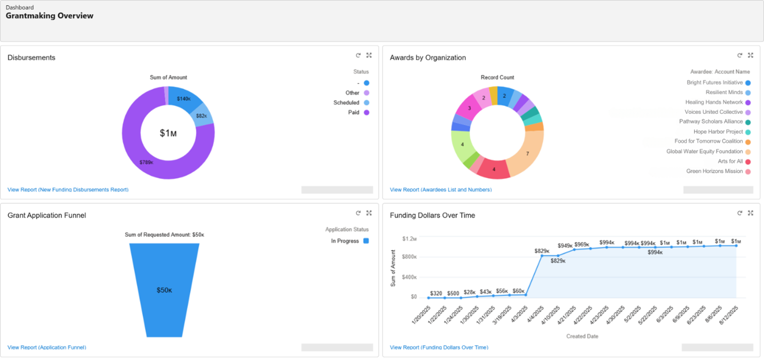The image size is (764, 362).
Task: Refresh the Disbursements widget
Action: pyautogui.click(x=358, y=55)
